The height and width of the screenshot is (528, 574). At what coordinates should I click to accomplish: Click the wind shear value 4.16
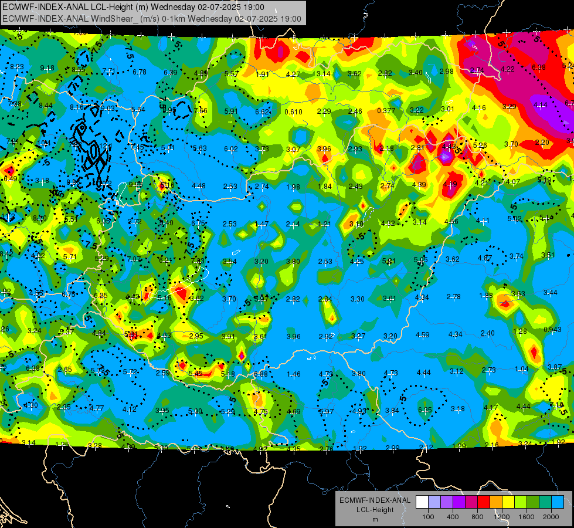479,108
